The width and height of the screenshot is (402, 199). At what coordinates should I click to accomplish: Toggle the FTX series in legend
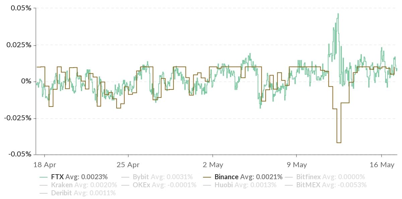pos(79,177)
